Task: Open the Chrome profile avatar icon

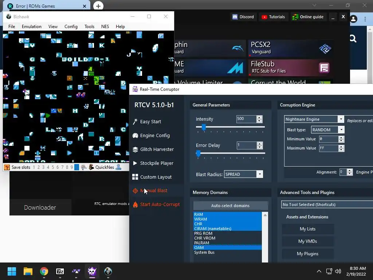Action: click(353, 19)
